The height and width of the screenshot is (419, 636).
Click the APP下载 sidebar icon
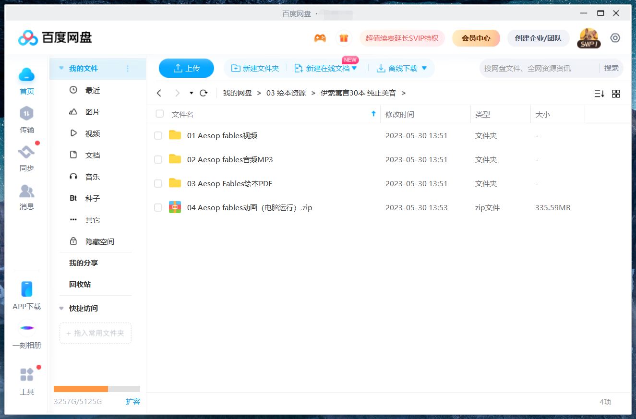[26, 294]
